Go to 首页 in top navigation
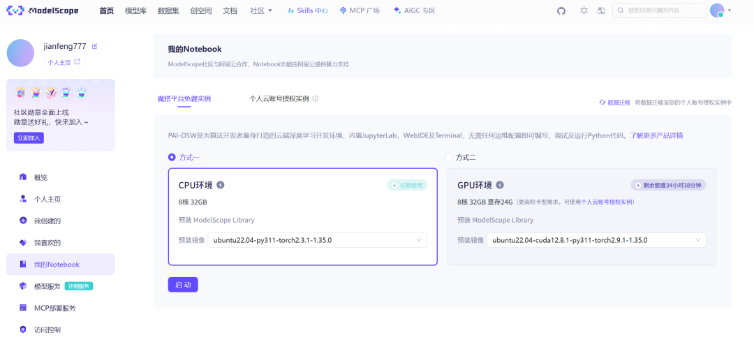 (106, 10)
